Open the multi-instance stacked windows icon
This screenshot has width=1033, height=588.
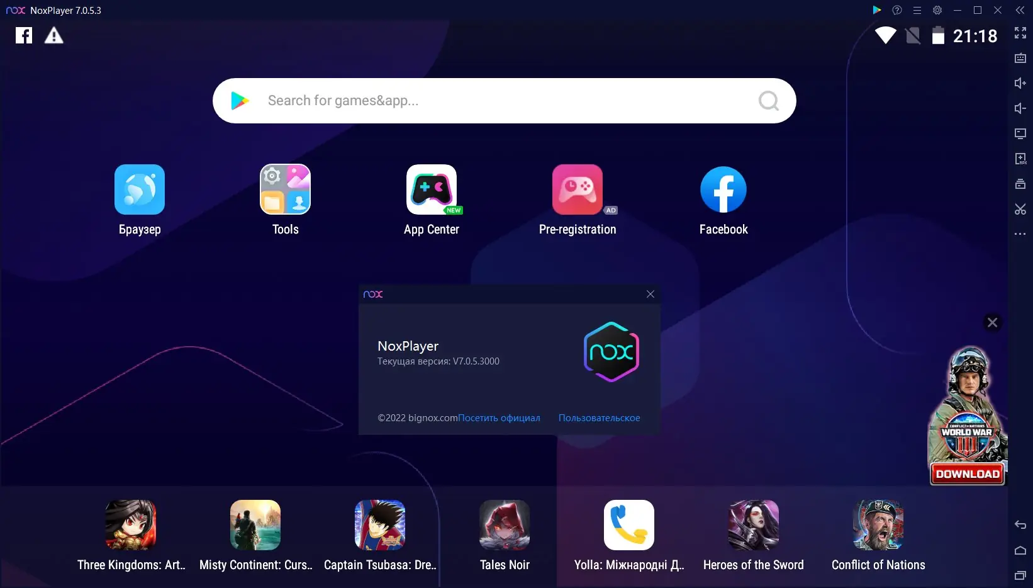point(1020,184)
